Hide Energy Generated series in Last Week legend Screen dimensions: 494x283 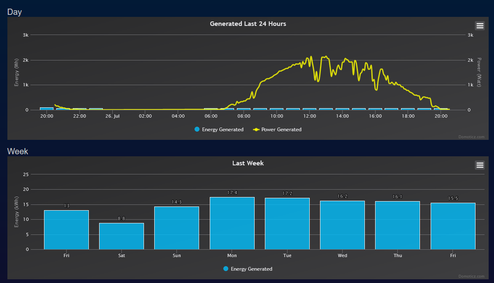pos(248,269)
